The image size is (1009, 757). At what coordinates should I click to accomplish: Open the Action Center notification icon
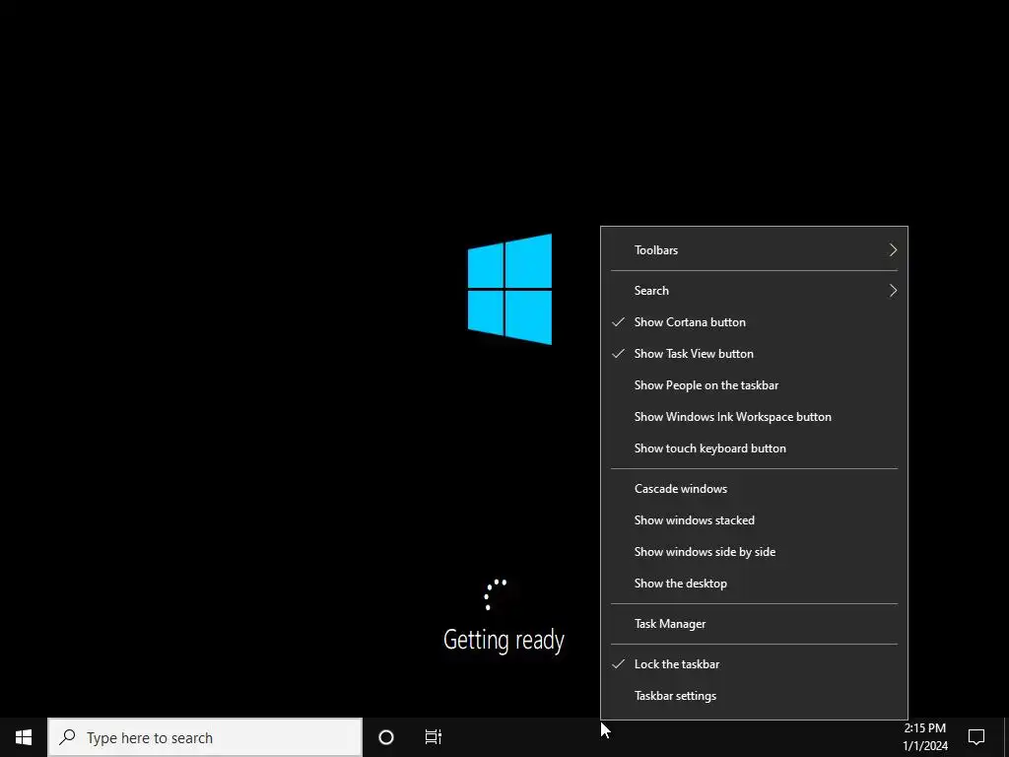976,737
